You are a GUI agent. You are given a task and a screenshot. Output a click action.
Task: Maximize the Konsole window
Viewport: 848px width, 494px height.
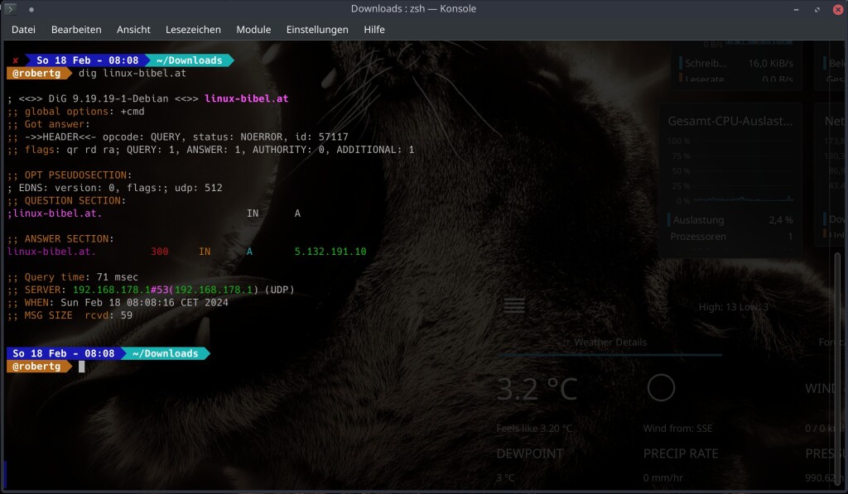817,10
